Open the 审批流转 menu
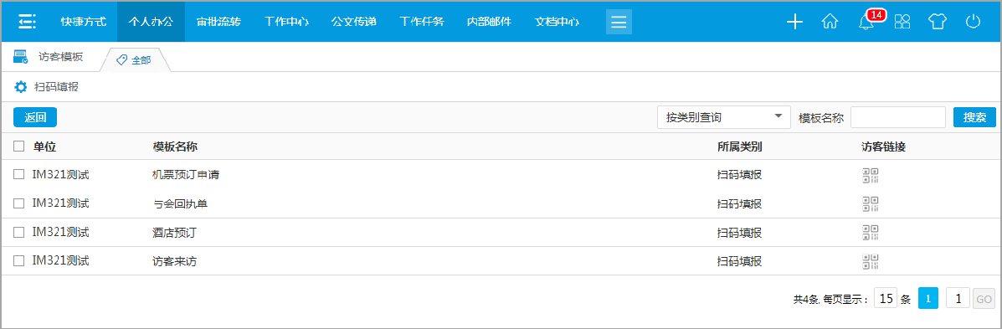The height and width of the screenshot is (329, 1002). point(218,22)
